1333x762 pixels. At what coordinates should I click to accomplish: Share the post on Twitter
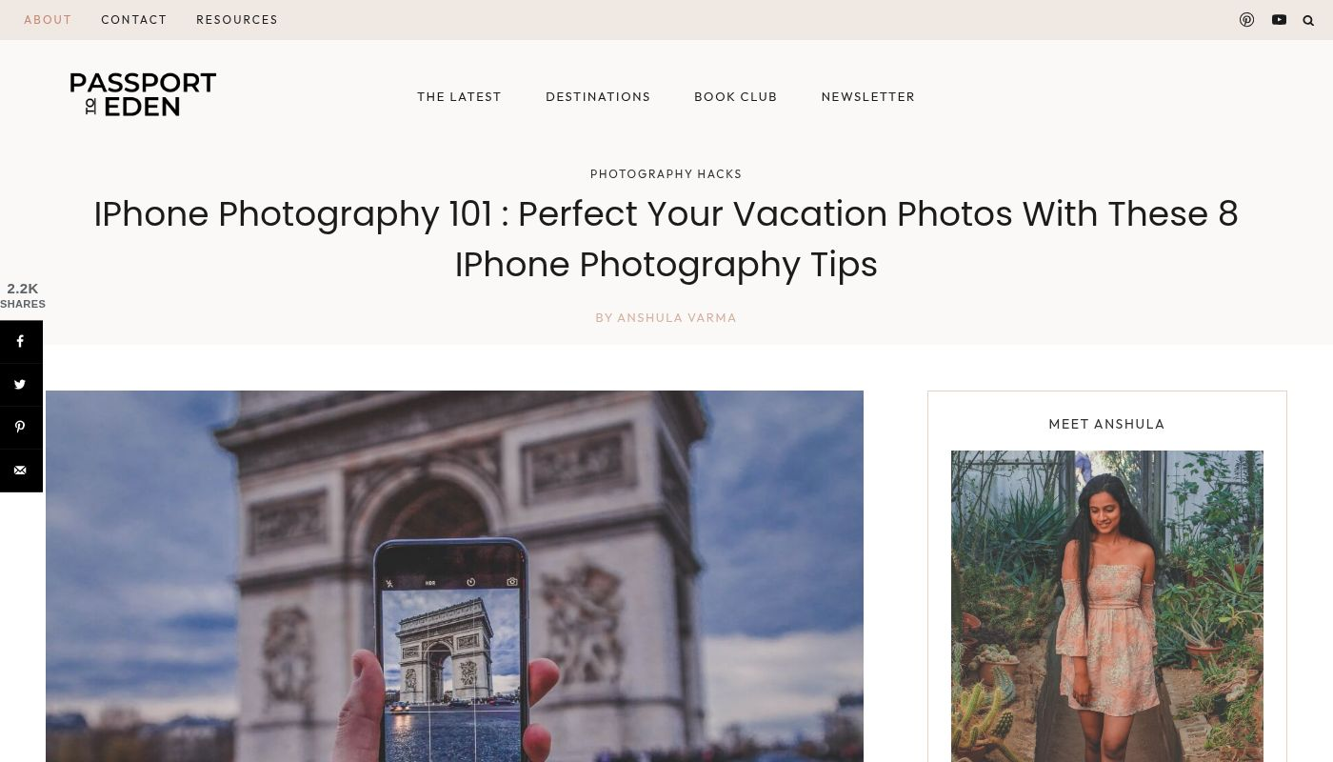click(20, 384)
